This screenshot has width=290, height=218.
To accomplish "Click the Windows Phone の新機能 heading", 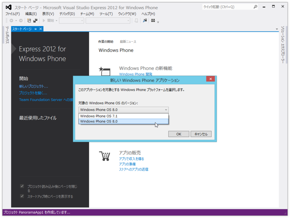I will pos(146,68).
